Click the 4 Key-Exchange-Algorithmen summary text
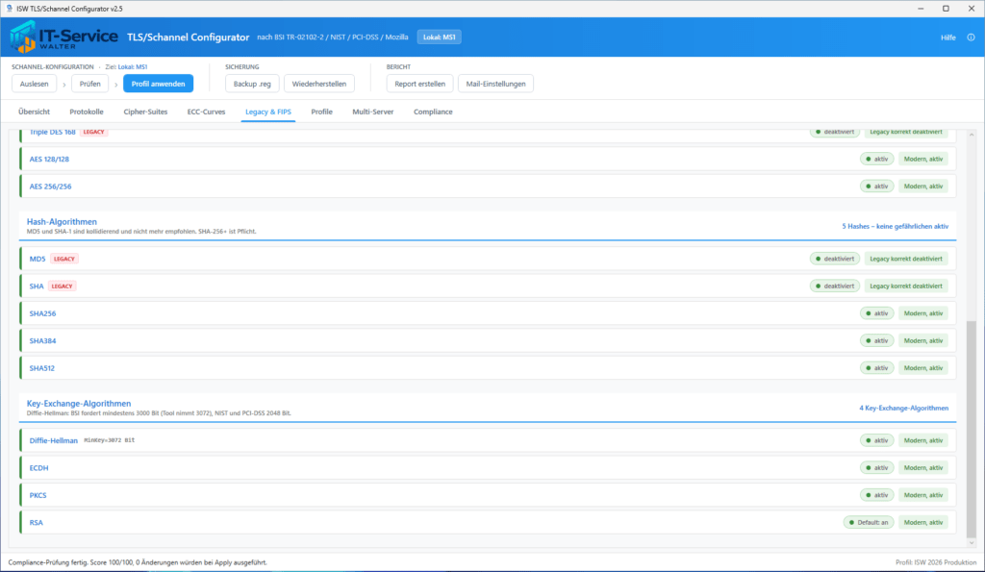The image size is (985, 572). click(904, 409)
